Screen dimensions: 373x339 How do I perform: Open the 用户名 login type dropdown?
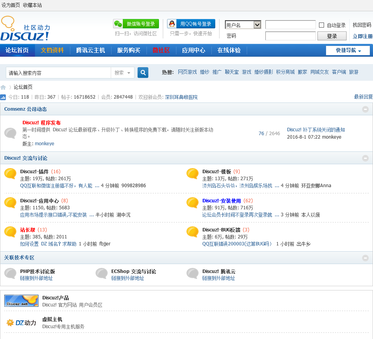(243, 25)
